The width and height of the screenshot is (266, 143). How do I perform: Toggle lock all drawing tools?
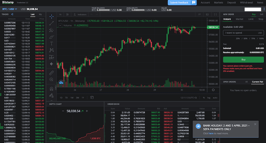coord(52,95)
